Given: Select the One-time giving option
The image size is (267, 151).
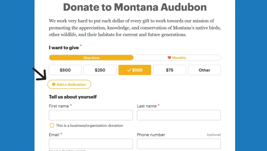Looking at the screenshot, I should 91,58.
